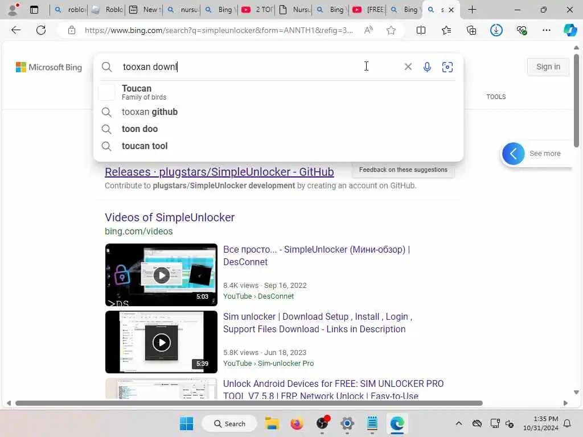Play the 5:39 Sim unlocker video thumbnail
This screenshot has width=583, height=437.
[x=161, y=342]
